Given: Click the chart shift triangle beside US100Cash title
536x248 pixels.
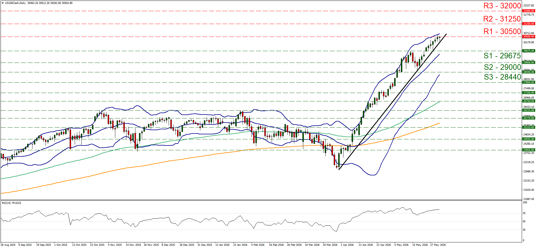Looking at the screenshot, I should pyautogui.click(x=3, y=3).
